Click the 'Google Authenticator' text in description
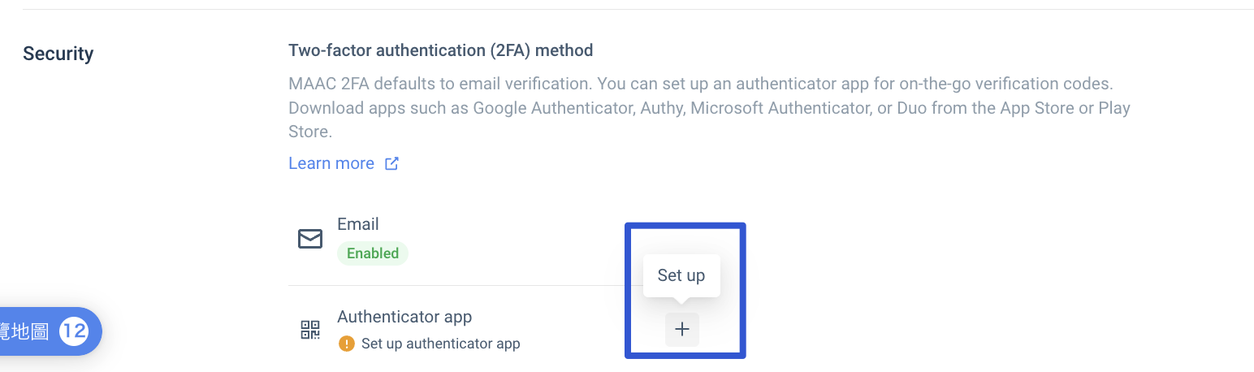Viewport: 1254px width, 372px height. (551, 108)
